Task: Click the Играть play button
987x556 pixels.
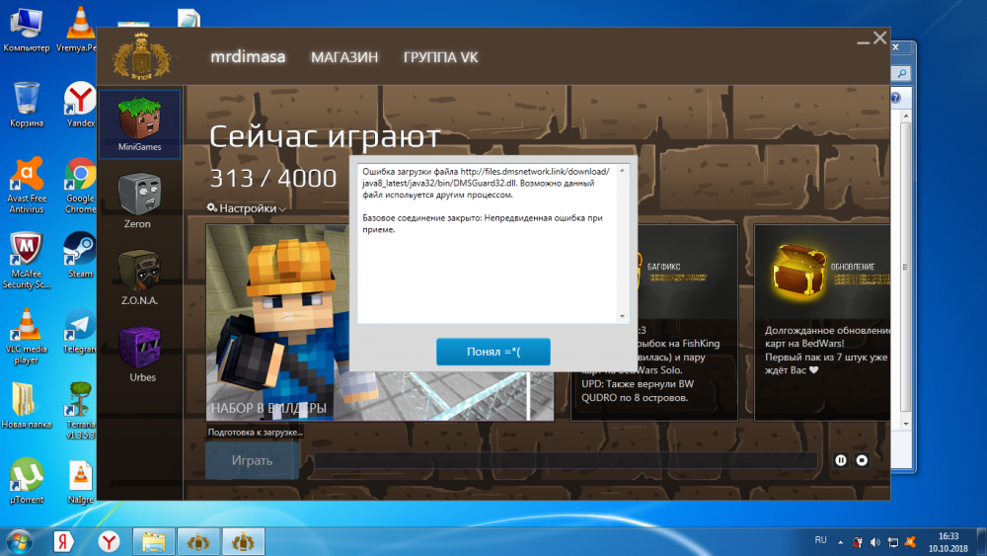Action: (x=252, y=460)
